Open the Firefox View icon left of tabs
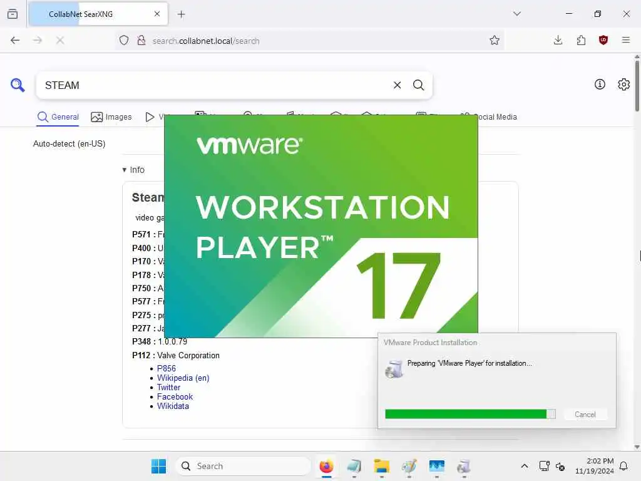The height and width of the screenshot is (481, 641). coord(13,14)
